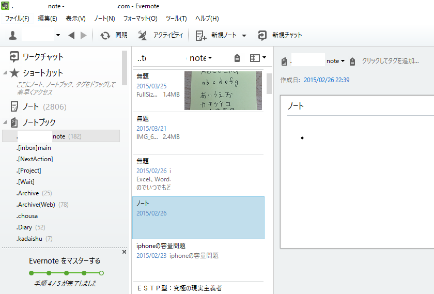The height and width of the screenshot is (294, 434).
Task: Open the .[inbox]main notebook
Action: (34, 148)
